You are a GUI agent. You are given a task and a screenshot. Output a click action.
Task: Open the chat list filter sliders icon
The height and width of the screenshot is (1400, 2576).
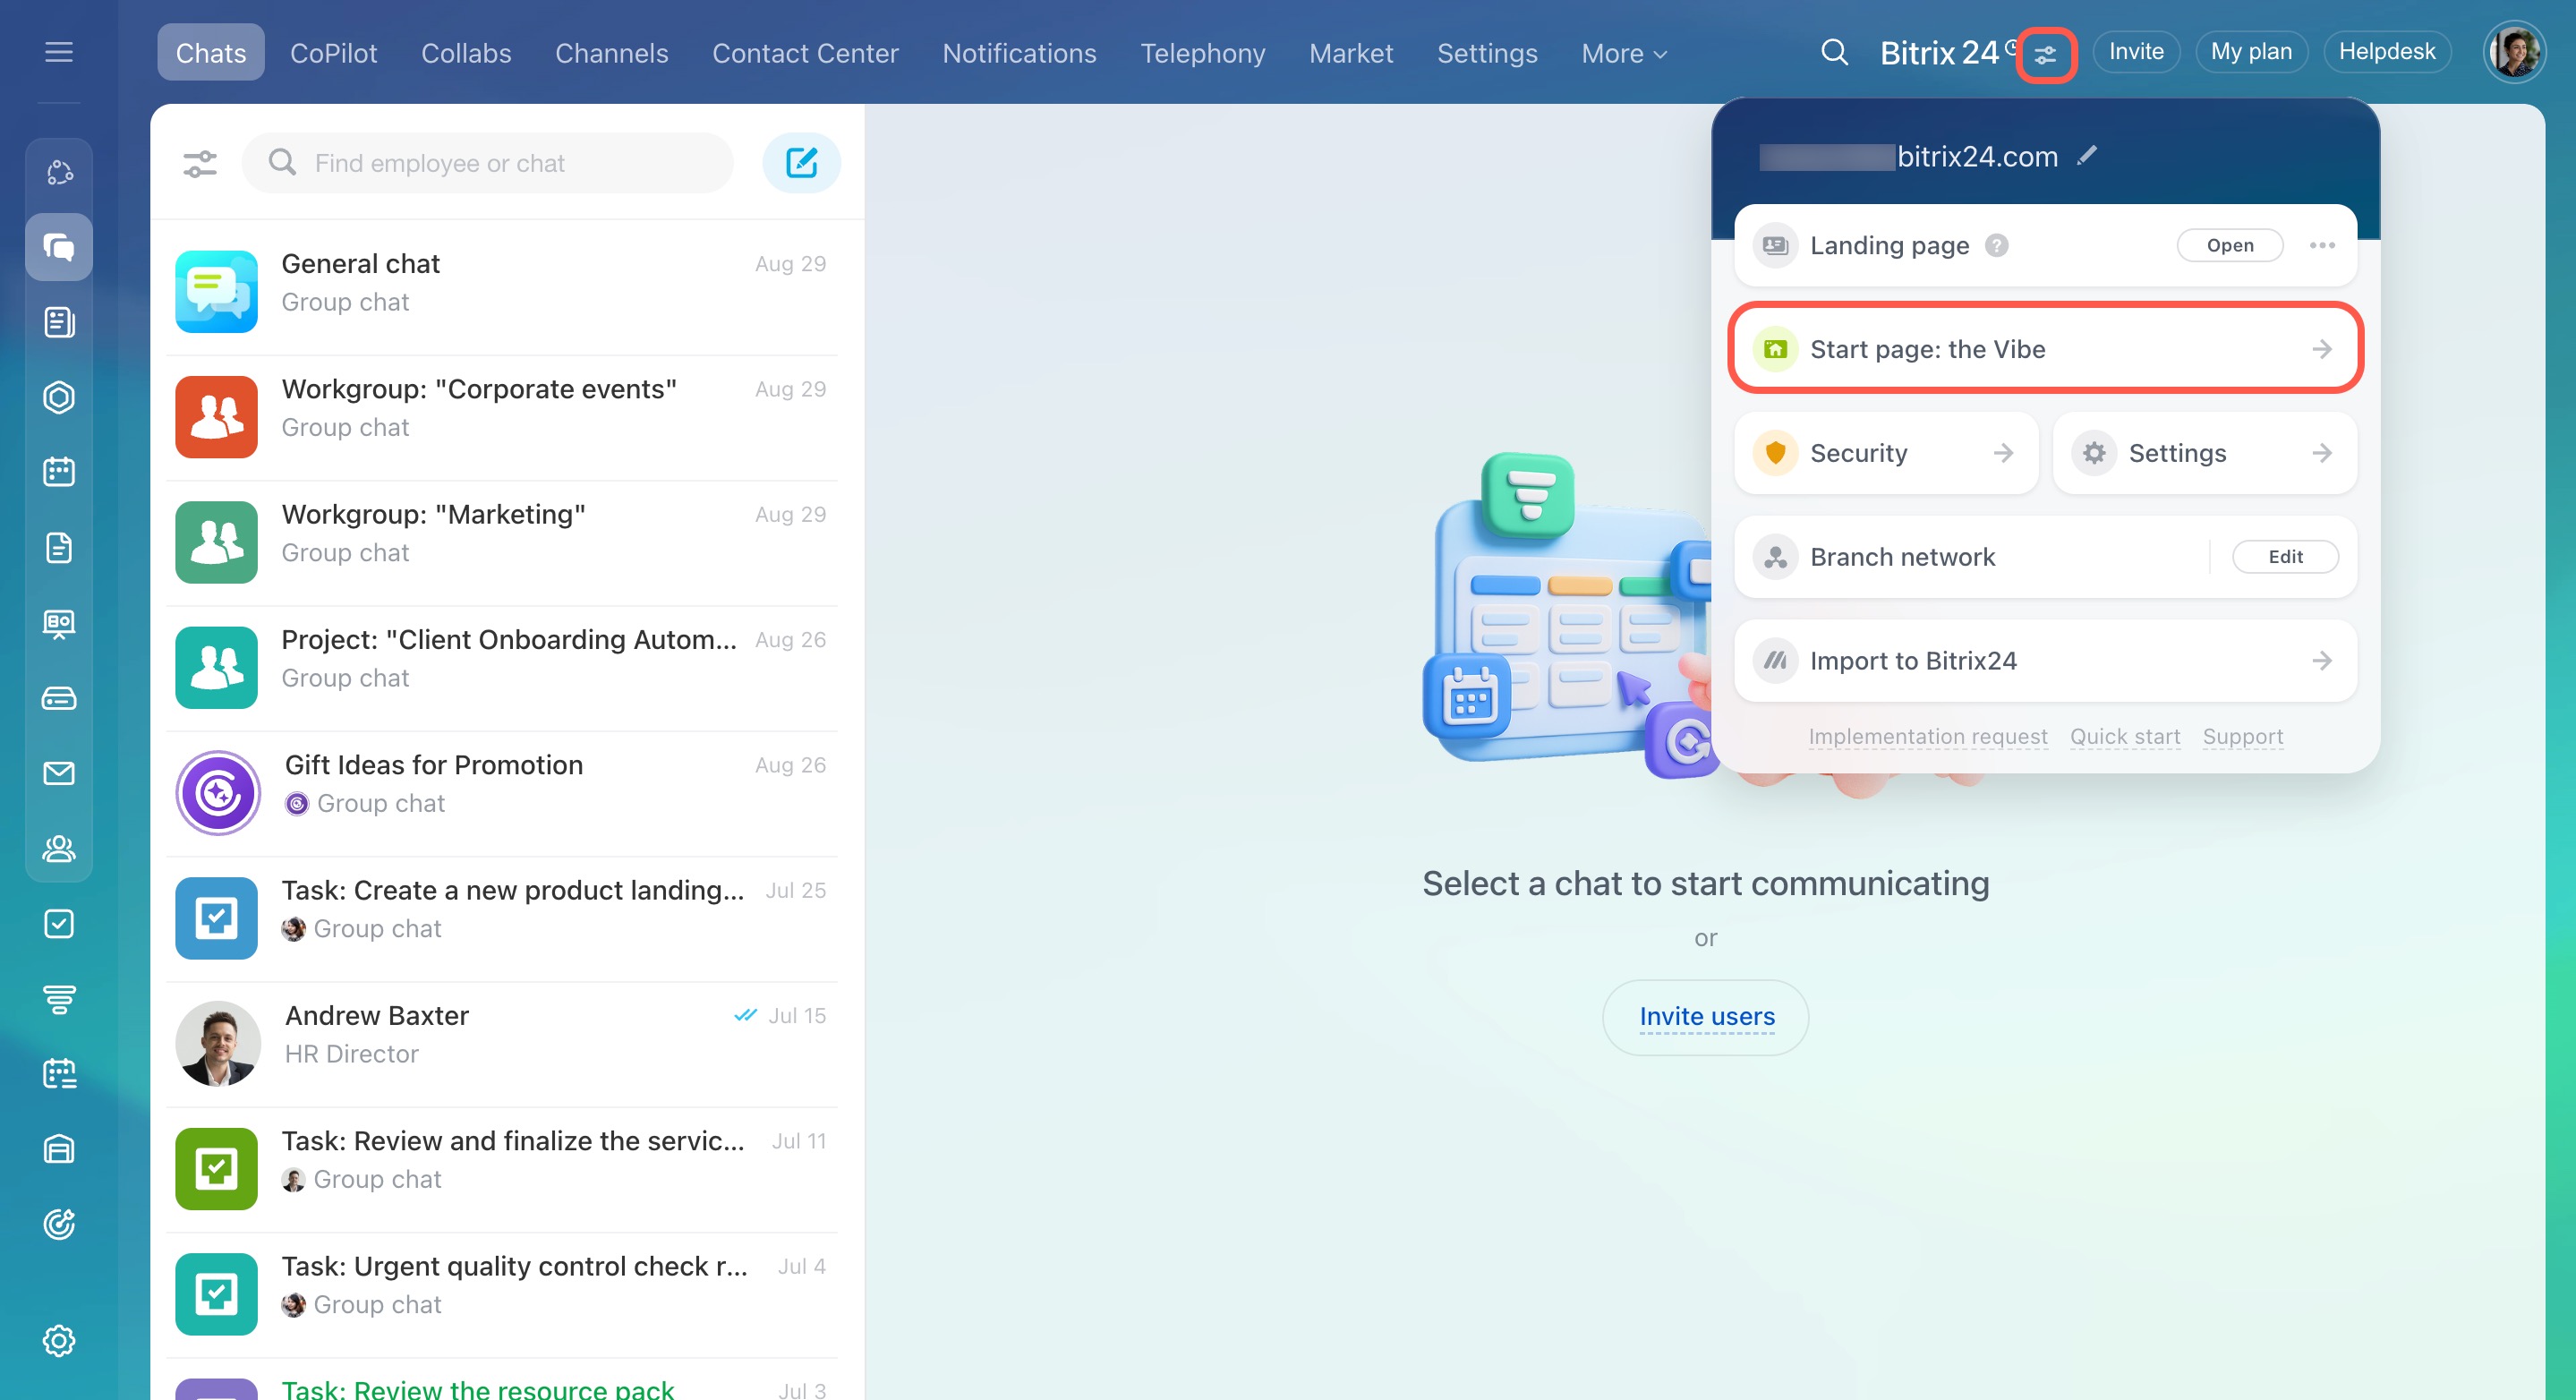tap(200, 163)
